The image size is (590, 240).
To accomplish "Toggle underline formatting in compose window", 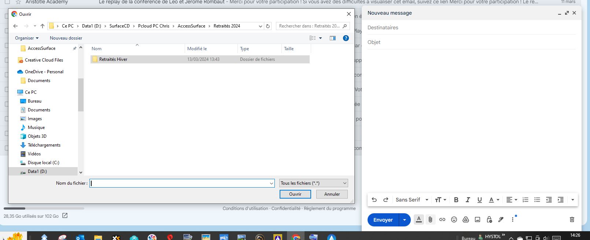I will tap(479, 200).
